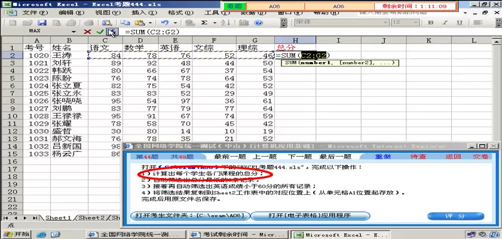Image resolution: width=502 pixels, height=239 pixels.
Task: Open the 格式 menu
Action: (x=181, y=13)
